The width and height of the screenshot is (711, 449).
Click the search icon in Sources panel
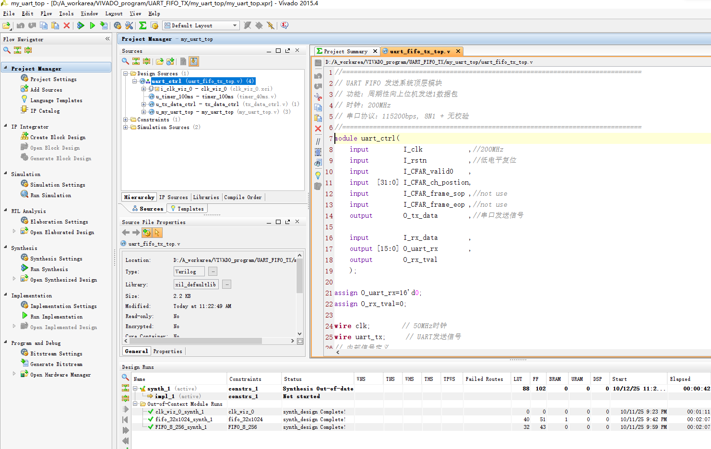tap(125, 61)
